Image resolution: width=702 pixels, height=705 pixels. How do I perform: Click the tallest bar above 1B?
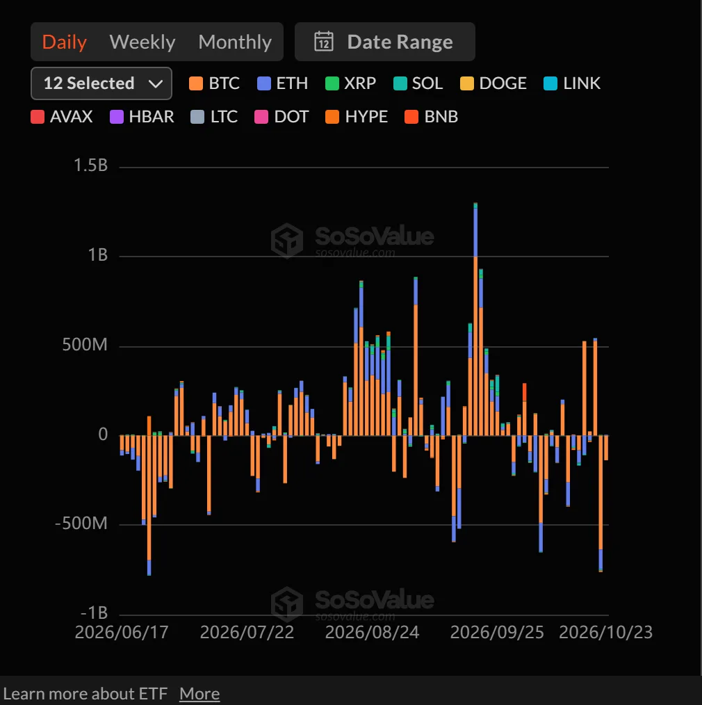coord(475,318)
